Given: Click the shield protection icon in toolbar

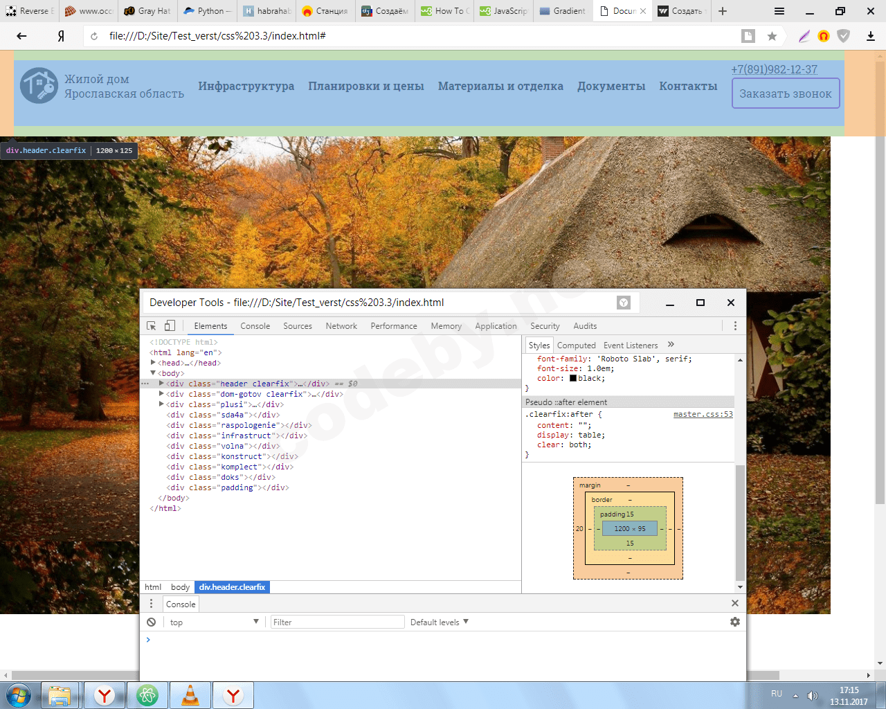Looking at the screenshot, I should pos(843,36).
